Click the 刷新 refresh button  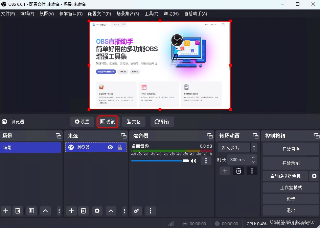click(x=162, y=122)
